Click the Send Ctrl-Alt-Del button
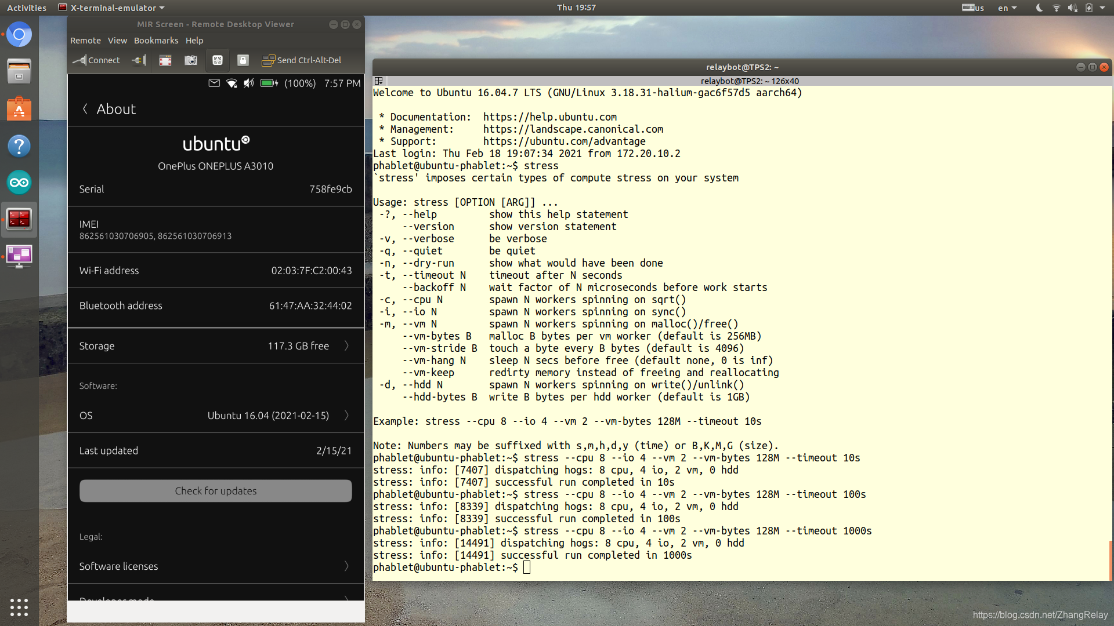Screen dimensions: 1114x626 [x=302, y=60]
